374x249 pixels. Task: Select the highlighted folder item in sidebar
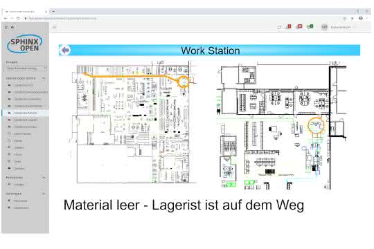[x=26, y=113]
